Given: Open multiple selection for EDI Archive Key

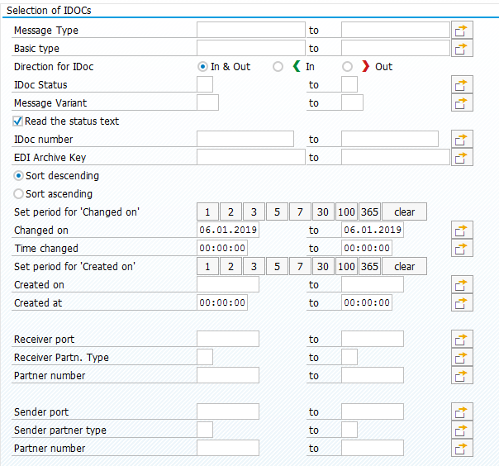Looking at the screenshot, I should click(462, 157).
